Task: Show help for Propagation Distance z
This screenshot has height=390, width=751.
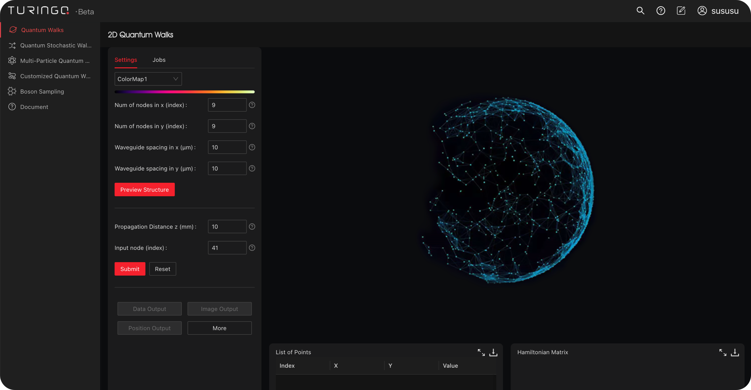Action: [x=252, y=227]
